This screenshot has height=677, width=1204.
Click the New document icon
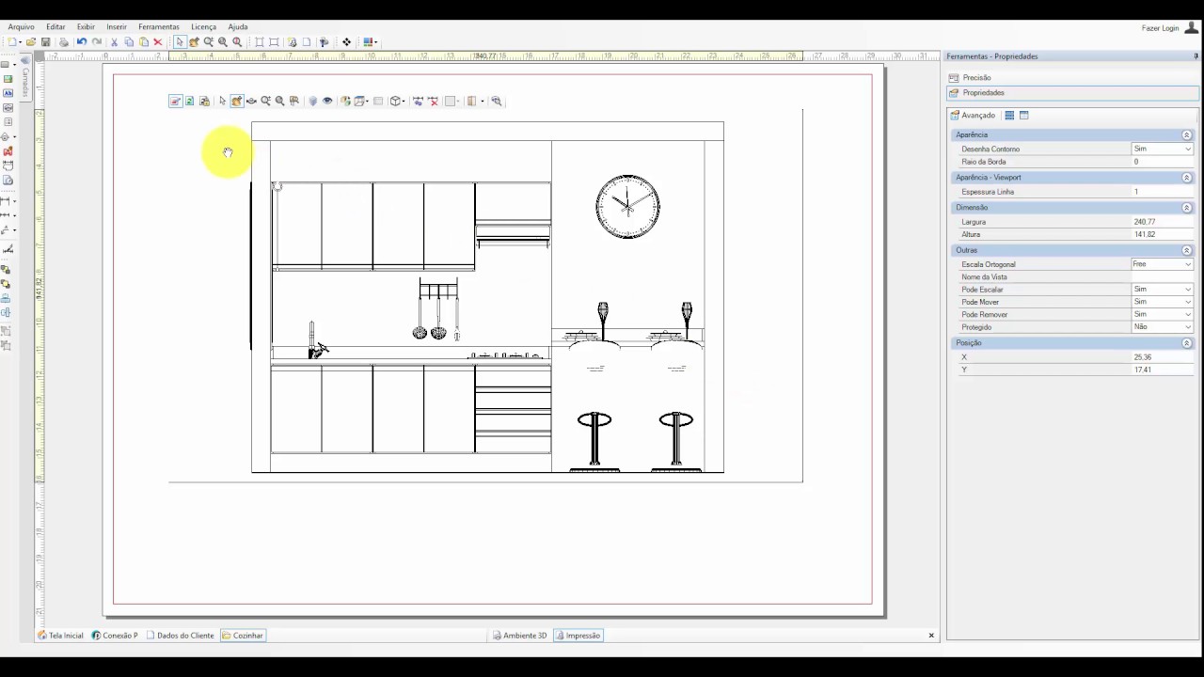13,42
